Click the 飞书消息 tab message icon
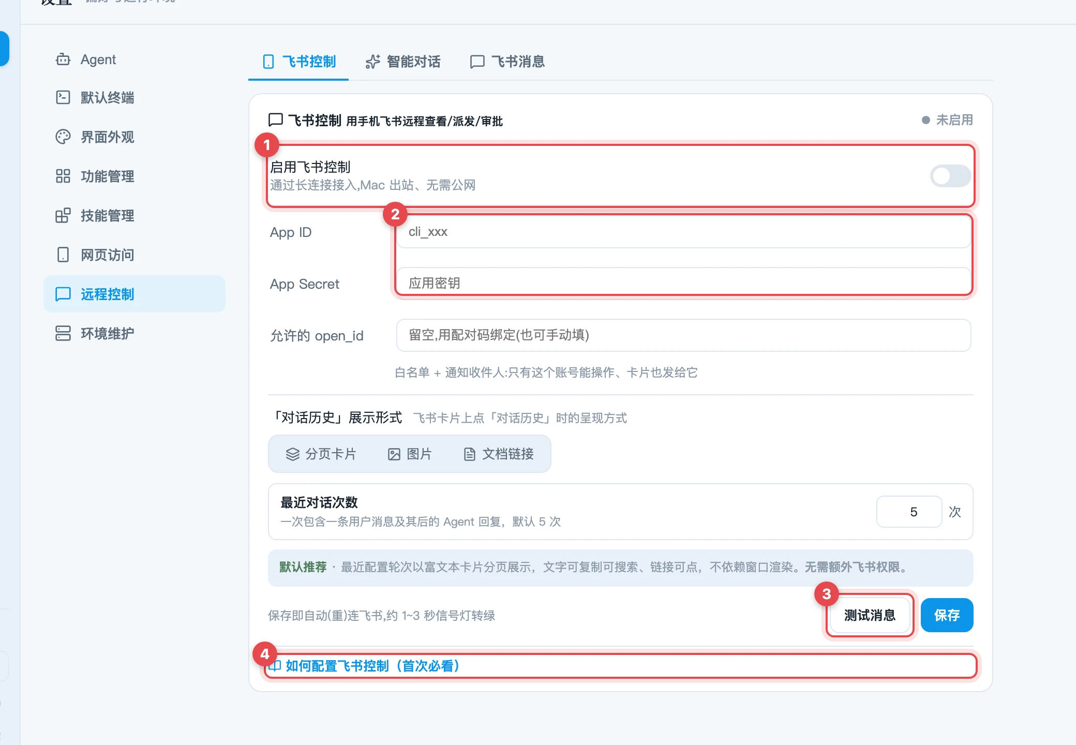This screenshot has height=745, width=1076. 477,62
